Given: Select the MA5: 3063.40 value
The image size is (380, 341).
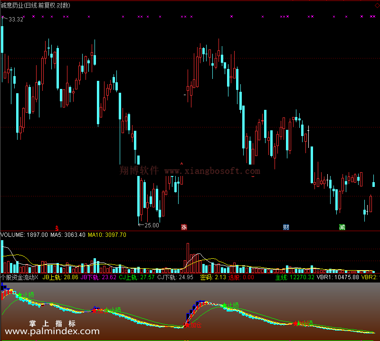Looking at the screenshot, I should (68, 234).
